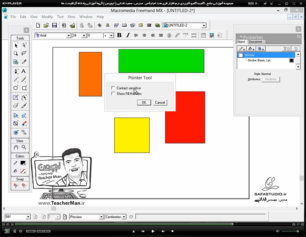Screen dimensions: 306x237
Task: Open the leading value dropdown arrow
Action: point(111,35)
